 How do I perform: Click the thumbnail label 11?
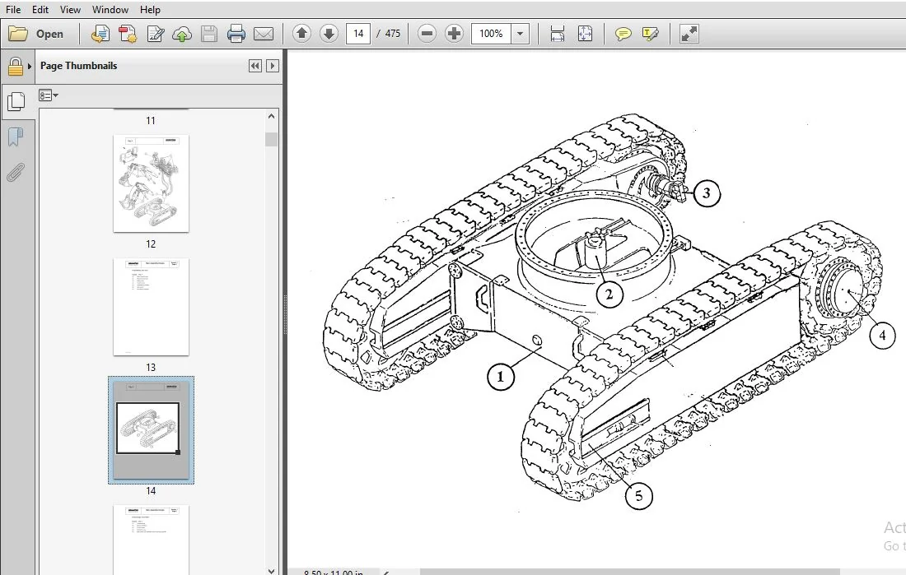pyautogui.click(x=151, y=121)
